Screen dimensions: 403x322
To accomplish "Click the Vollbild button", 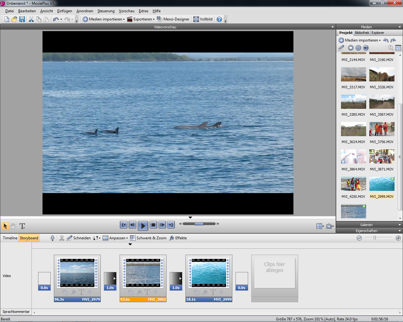I will click(203, 19).
